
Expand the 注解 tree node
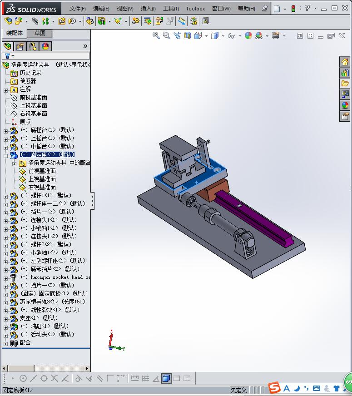(5, 90)
